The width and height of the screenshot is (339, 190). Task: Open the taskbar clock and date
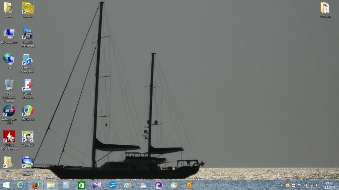coord(329,185)
